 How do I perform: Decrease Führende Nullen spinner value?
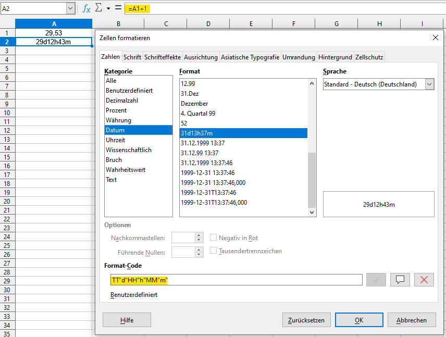[199, 255]
